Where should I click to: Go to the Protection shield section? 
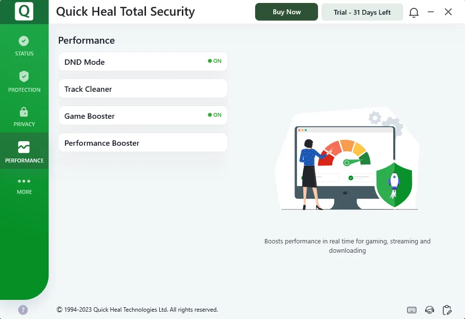[24, 81]
